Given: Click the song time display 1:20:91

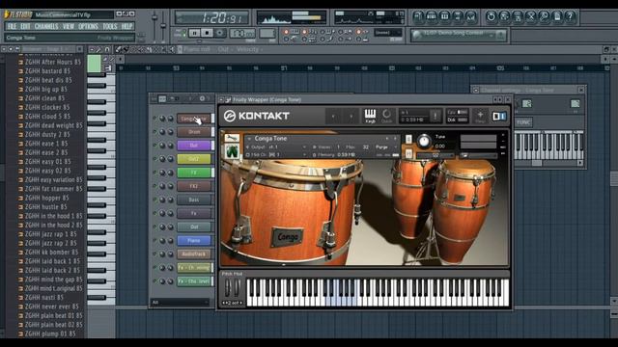Looking at the screenshot, I should (211, 17).
